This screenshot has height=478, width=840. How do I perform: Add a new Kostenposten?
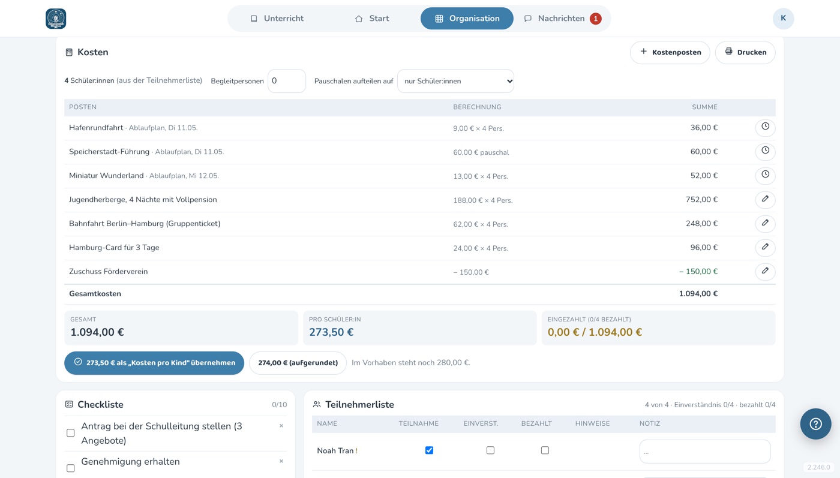670,52
